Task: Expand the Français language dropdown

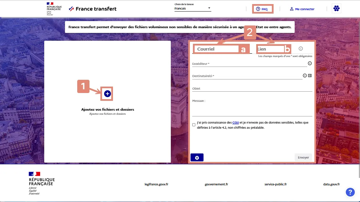Action: coord(193,8)
